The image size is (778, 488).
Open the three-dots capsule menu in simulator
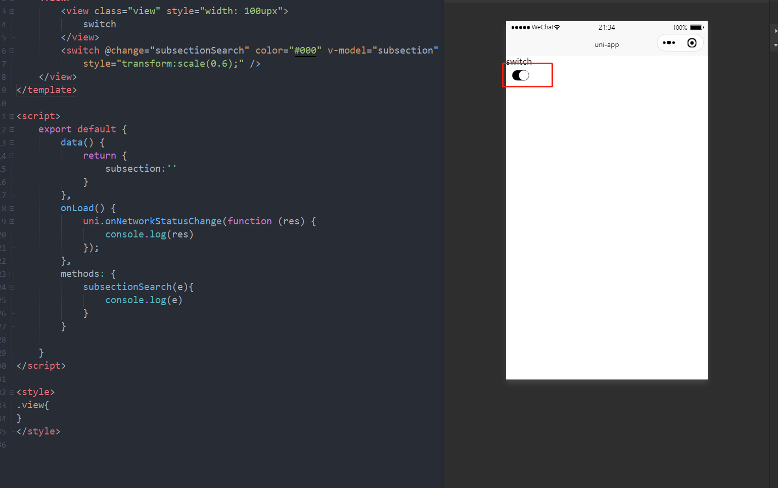pyautogui.click(x=669, y=43)
